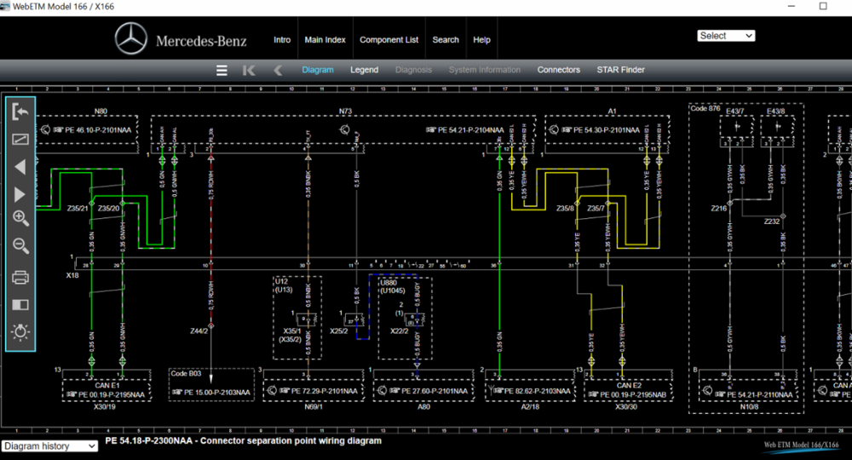Print the wiring diagram

click(20, 277)
